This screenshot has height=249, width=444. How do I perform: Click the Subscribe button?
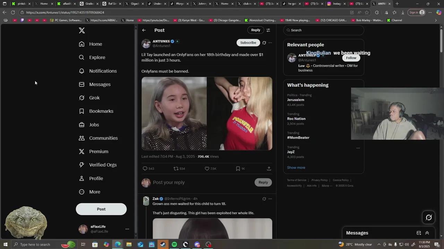pos(248,43)
